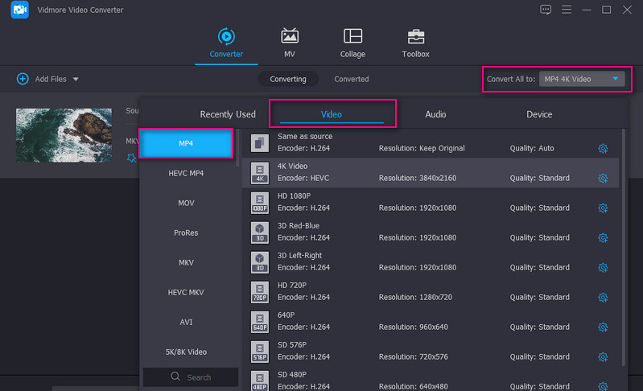Open the Recently Used tab

coord(228,114)
